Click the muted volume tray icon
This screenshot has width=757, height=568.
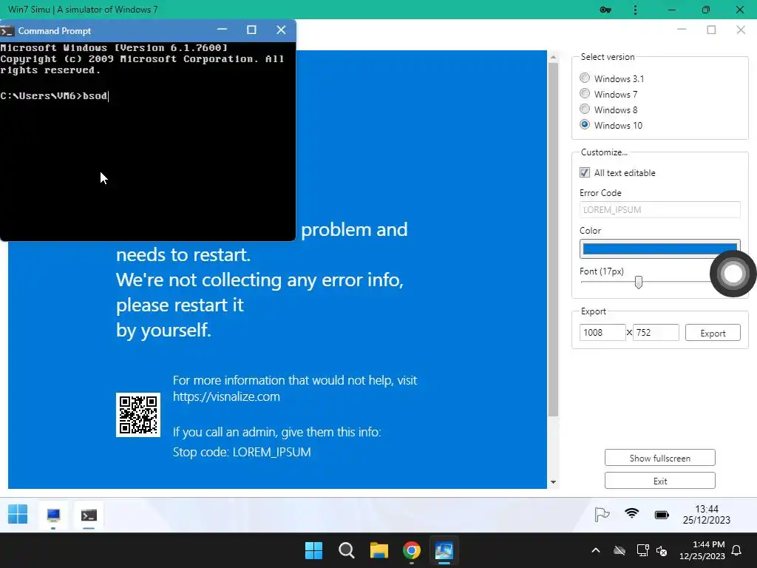[x=662, y=550]
